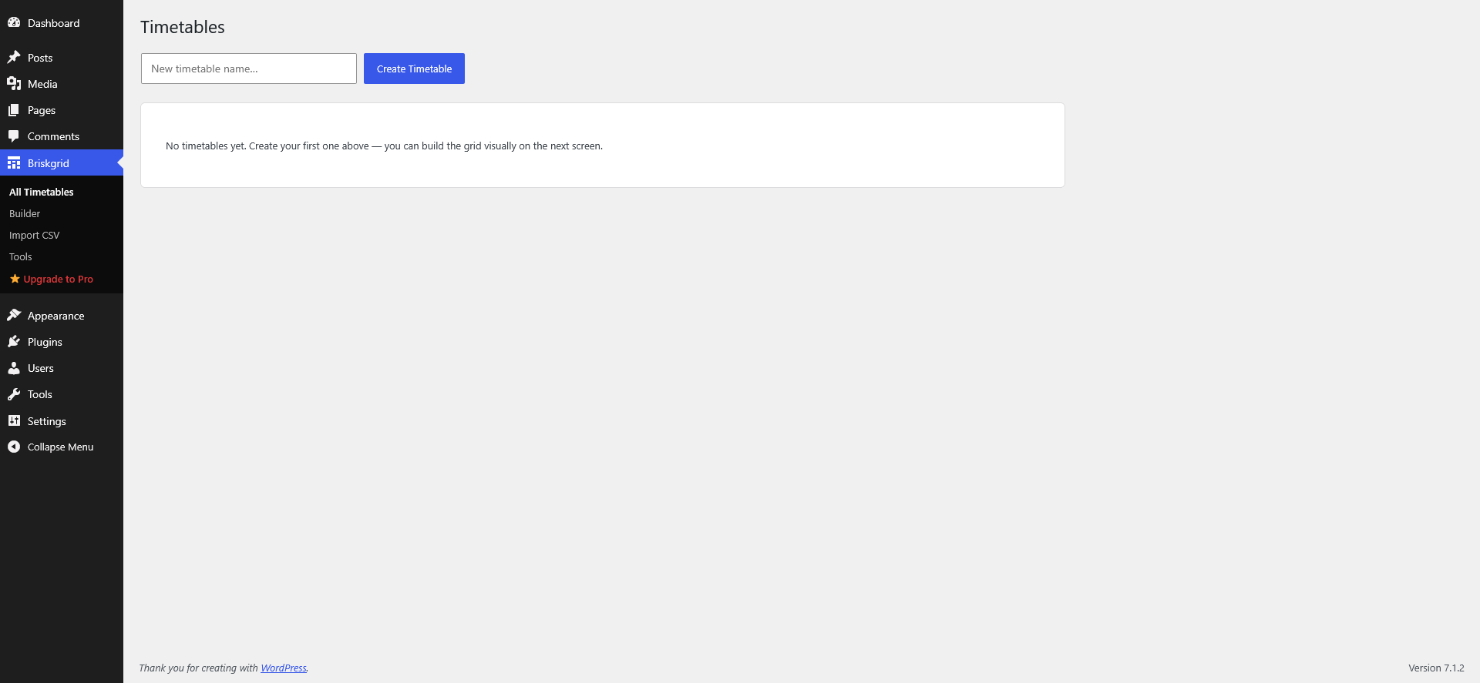Click the Posts pushpin icon
Viewport: 1480px width, 683px height.
coord(14,57)
